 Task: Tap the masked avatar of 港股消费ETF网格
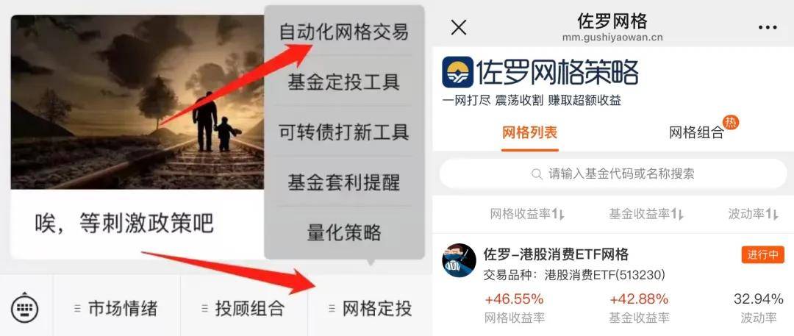(x=459, y=260)
